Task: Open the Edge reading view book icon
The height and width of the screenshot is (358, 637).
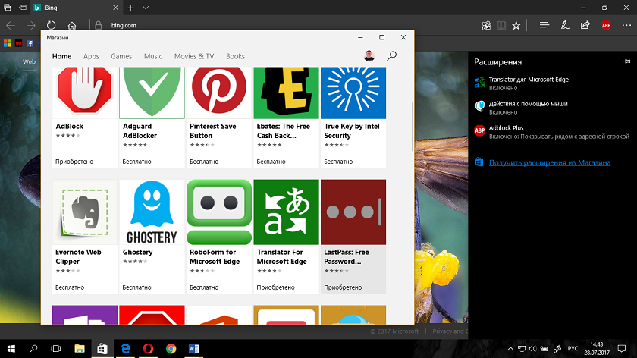Action: (x=501, y=25)
